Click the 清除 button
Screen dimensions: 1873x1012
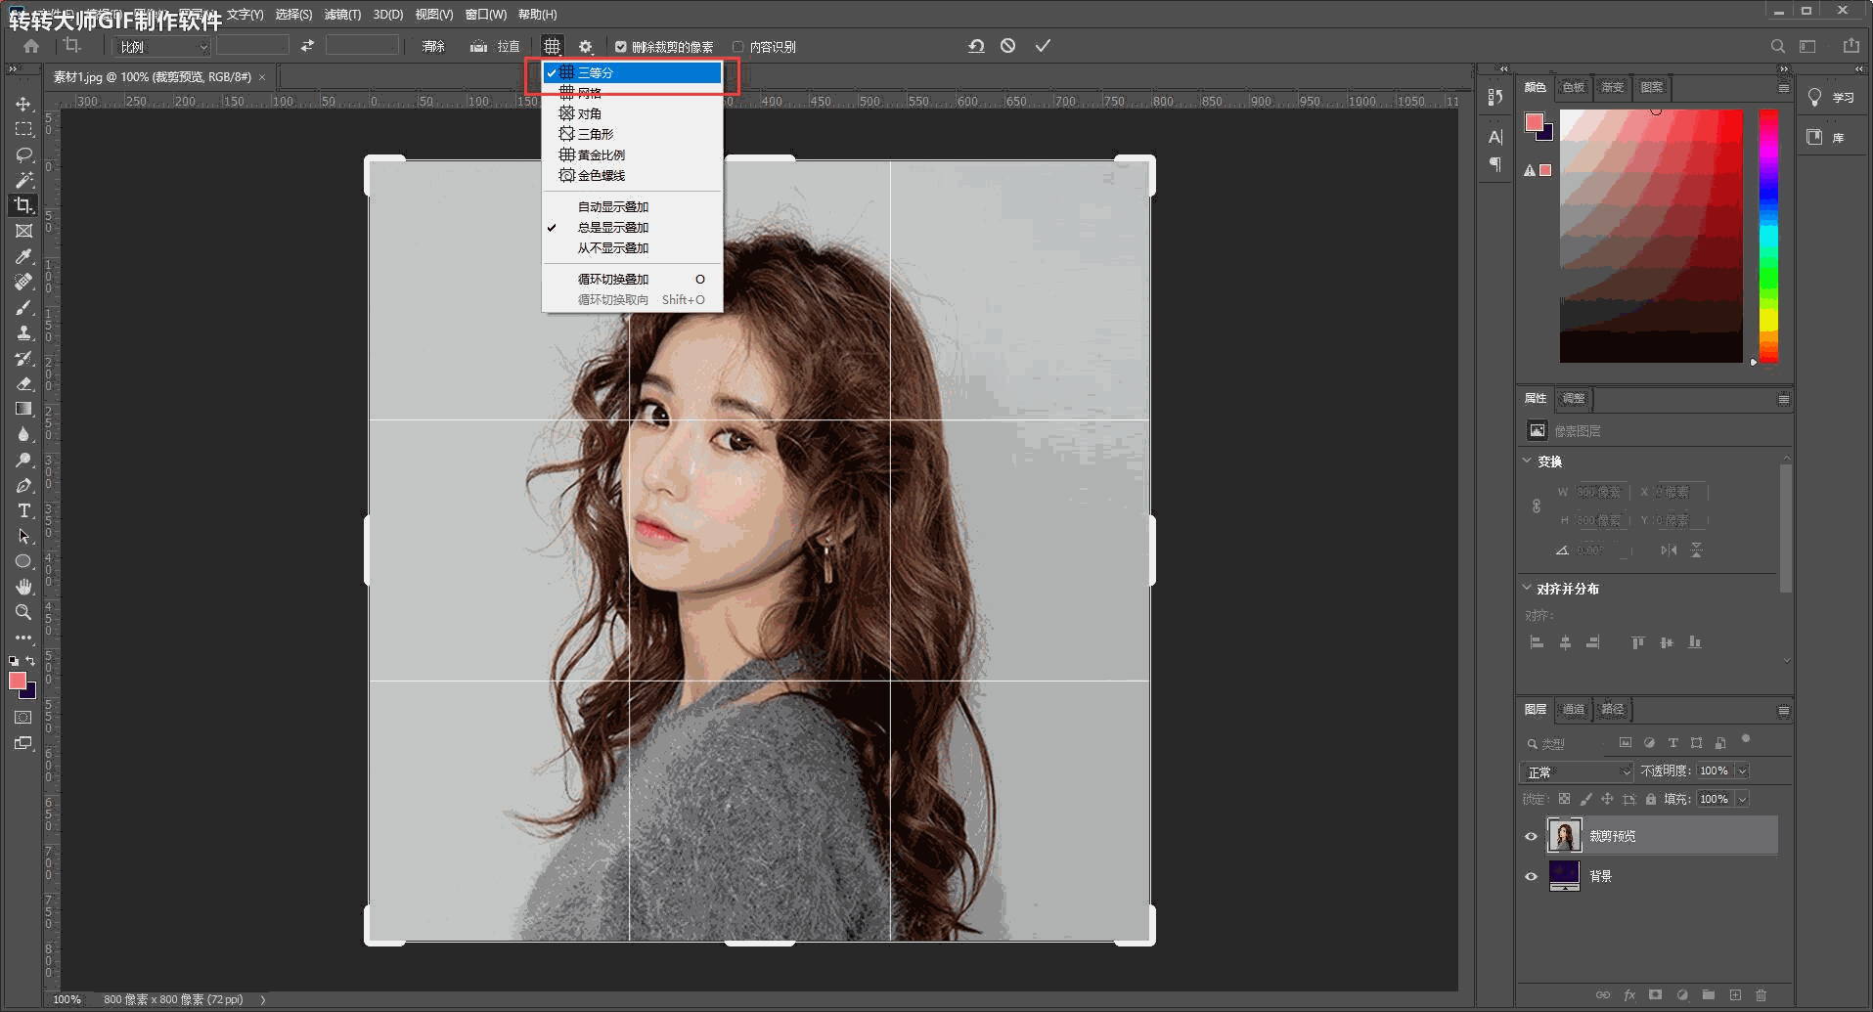point(433,47)
